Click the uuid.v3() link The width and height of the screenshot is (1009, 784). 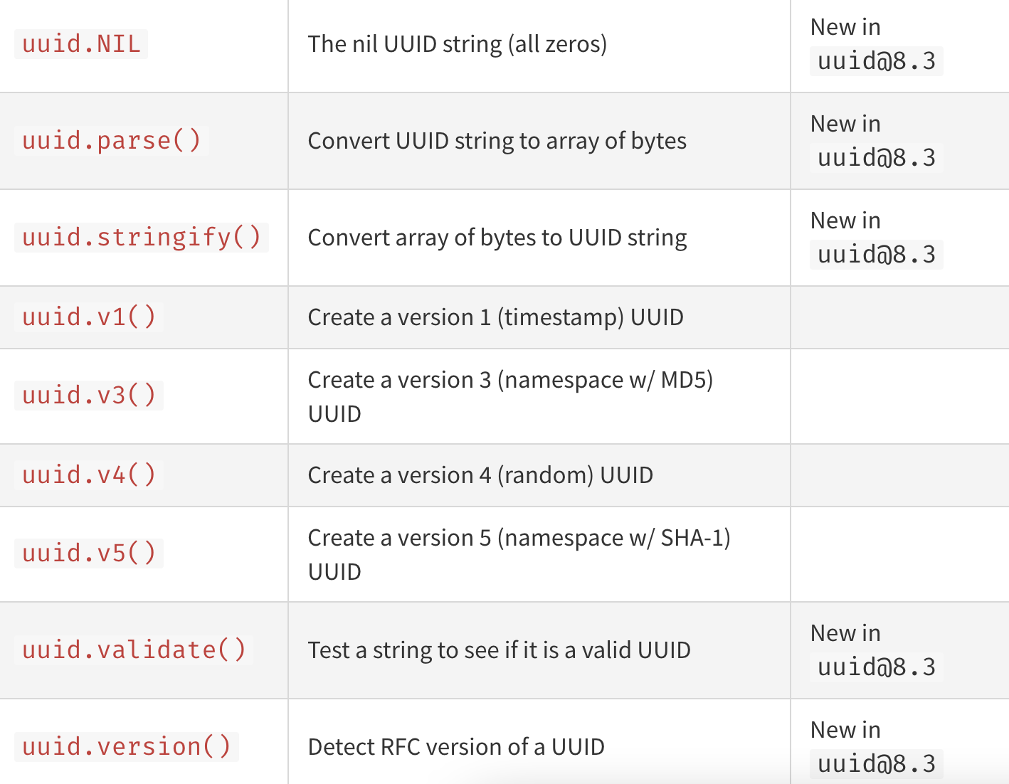click(x=88, y=396)
